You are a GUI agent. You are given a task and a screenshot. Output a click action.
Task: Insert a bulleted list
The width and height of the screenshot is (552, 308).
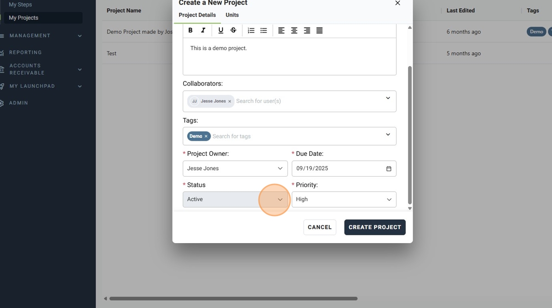264,30
